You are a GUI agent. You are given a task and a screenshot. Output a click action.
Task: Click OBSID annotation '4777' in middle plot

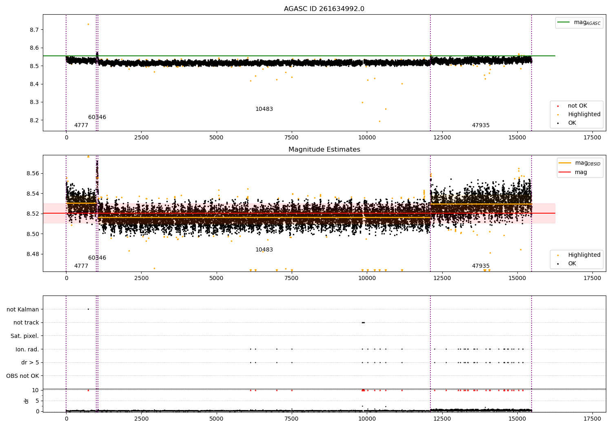coord(81,266)
